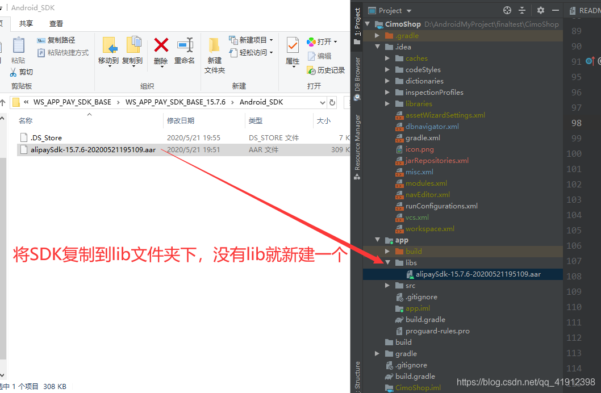
Task: Expand the inspectionProfiles folder
Action: coord(387,93)
